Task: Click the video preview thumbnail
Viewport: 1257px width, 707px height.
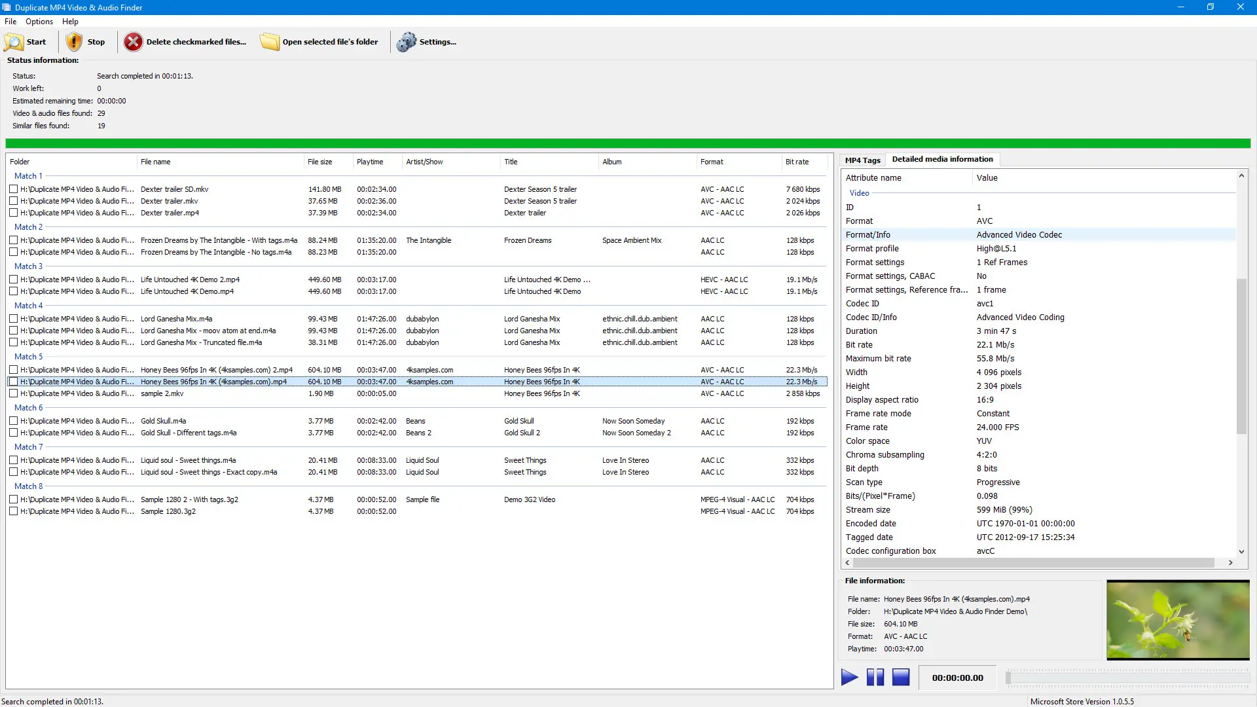Action: point(1176,619)
